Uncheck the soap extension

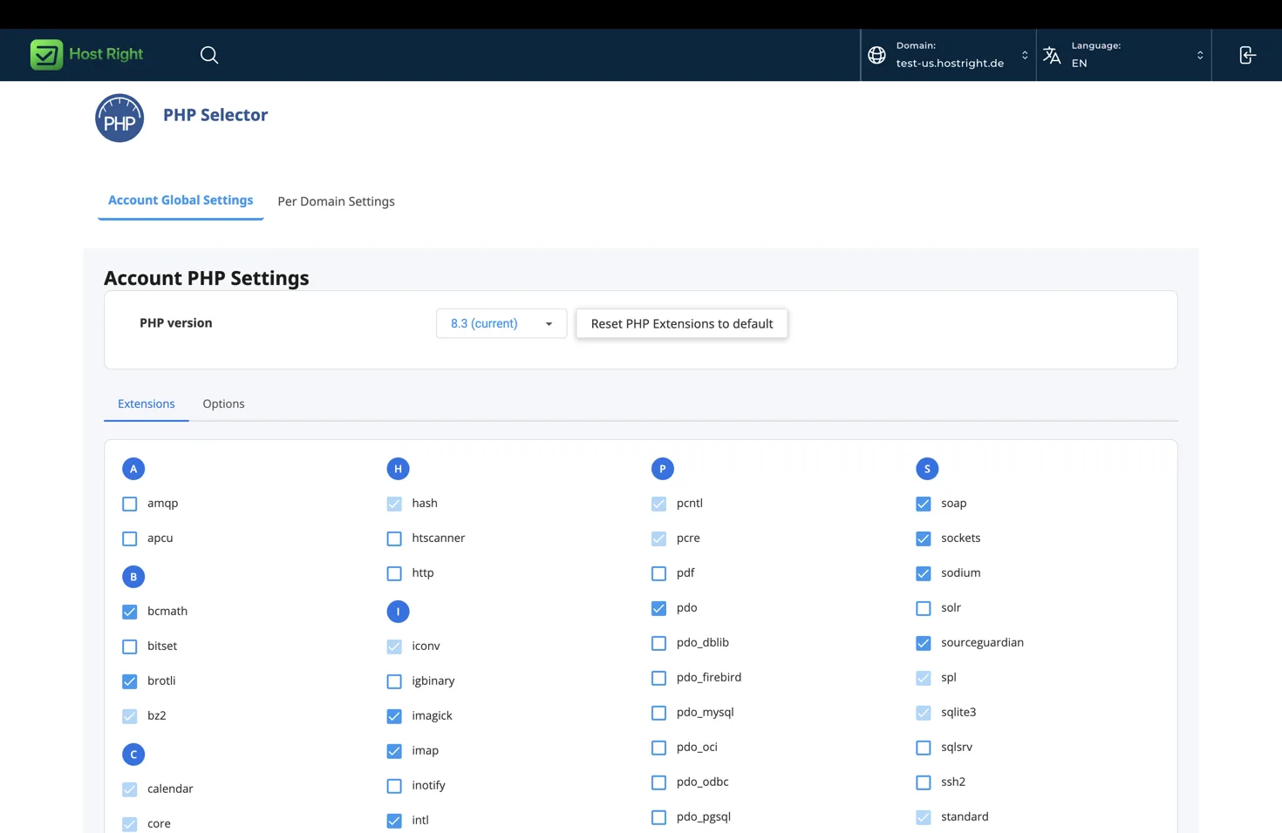click(x=924, y=504)
